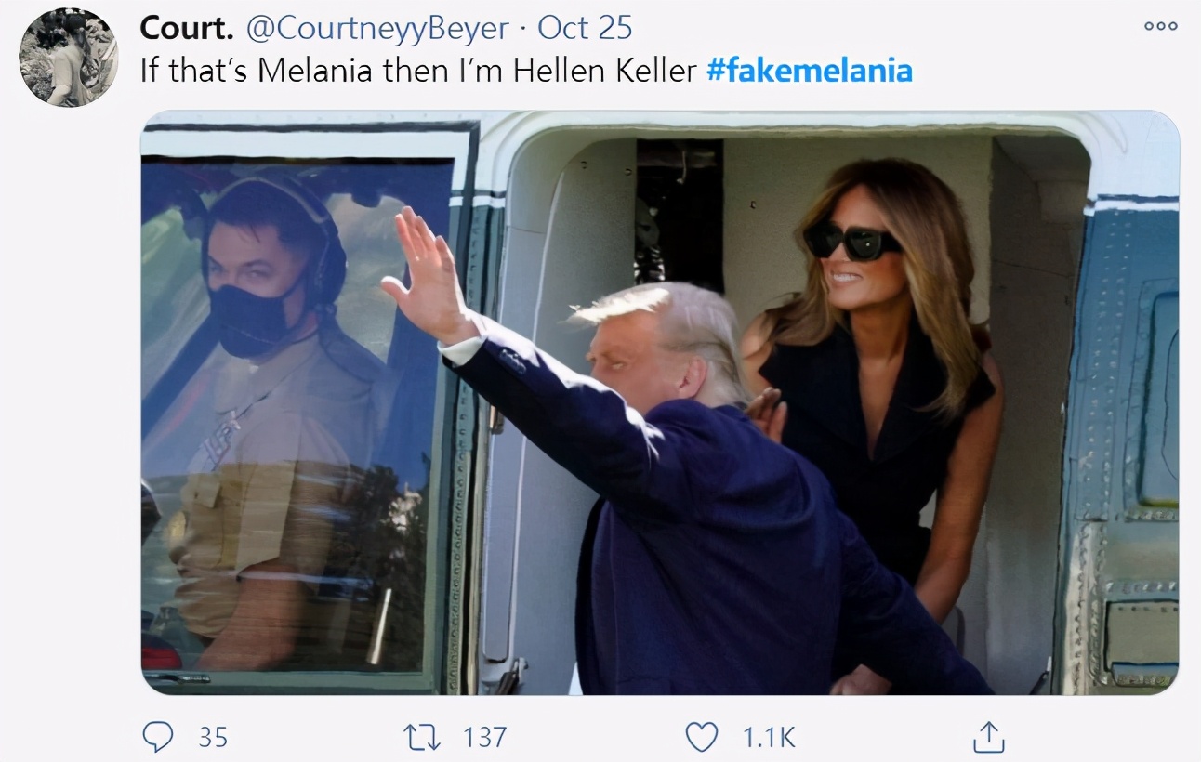Open the tweet via "Oct 25" timestamp
The width and height of the screenshot is (1201, 762).
586,28
